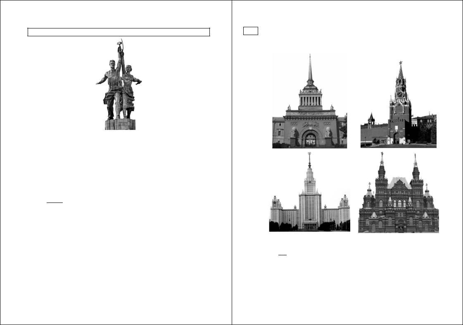463x325 pixels.
Task: Select the Admiralty building spire photo
Action: point(309,101)
